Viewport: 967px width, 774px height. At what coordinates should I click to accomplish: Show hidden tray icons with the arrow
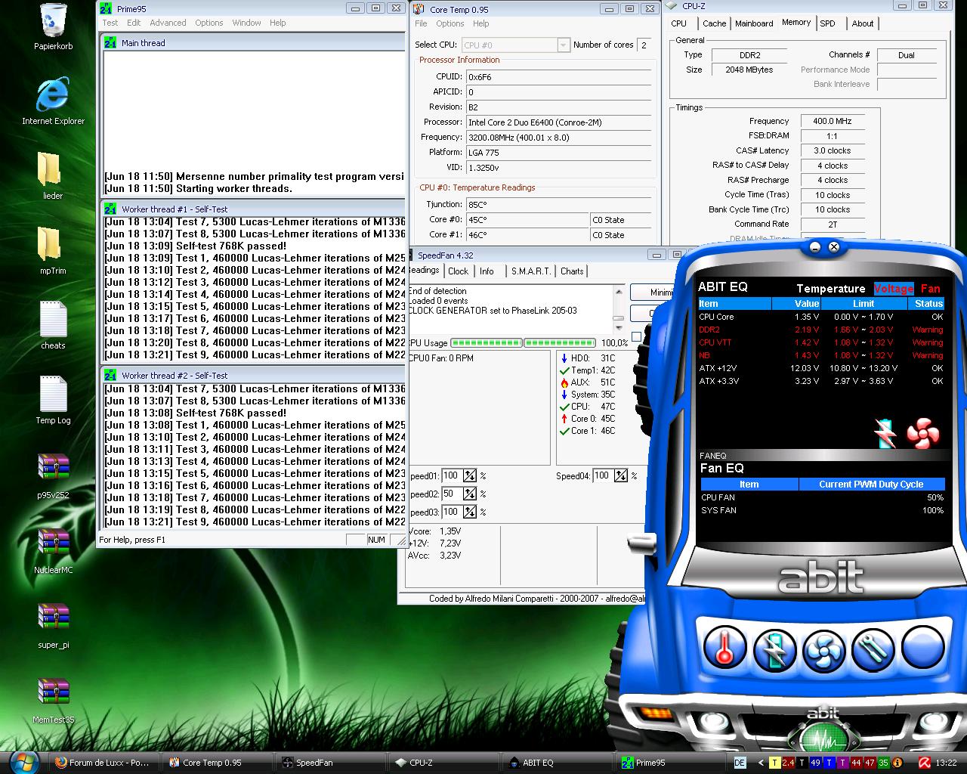(x=761, y=763)
